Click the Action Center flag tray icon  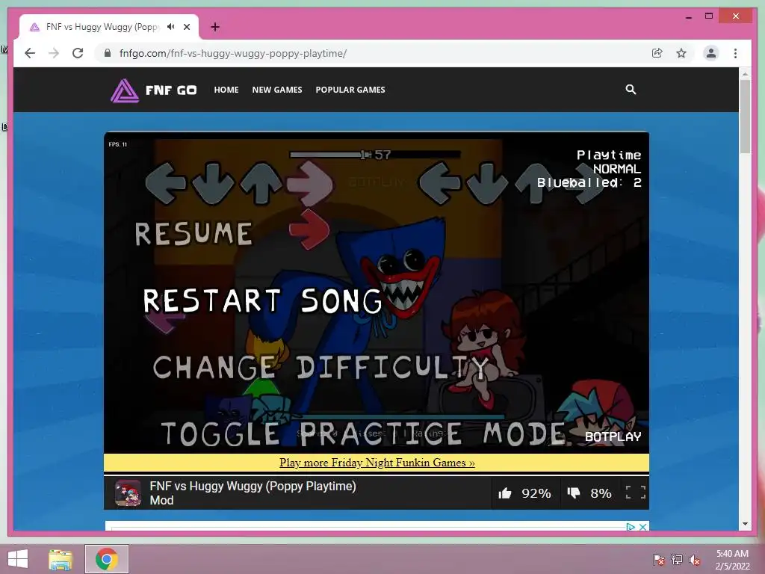[x=659, y=559]
